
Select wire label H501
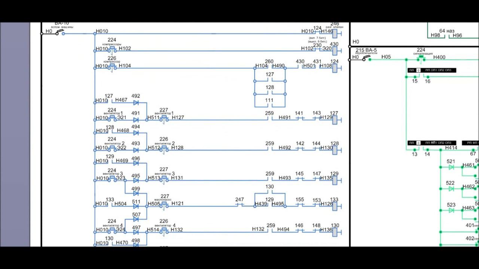[x=309, y=66]
